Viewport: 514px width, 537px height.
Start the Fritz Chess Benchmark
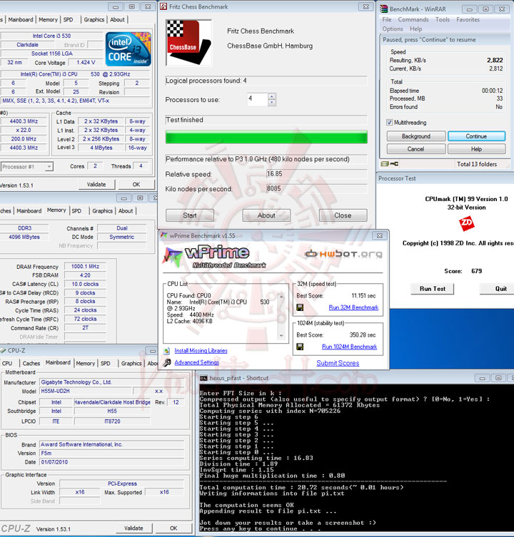pyautogui.click(x=190, y=215)
